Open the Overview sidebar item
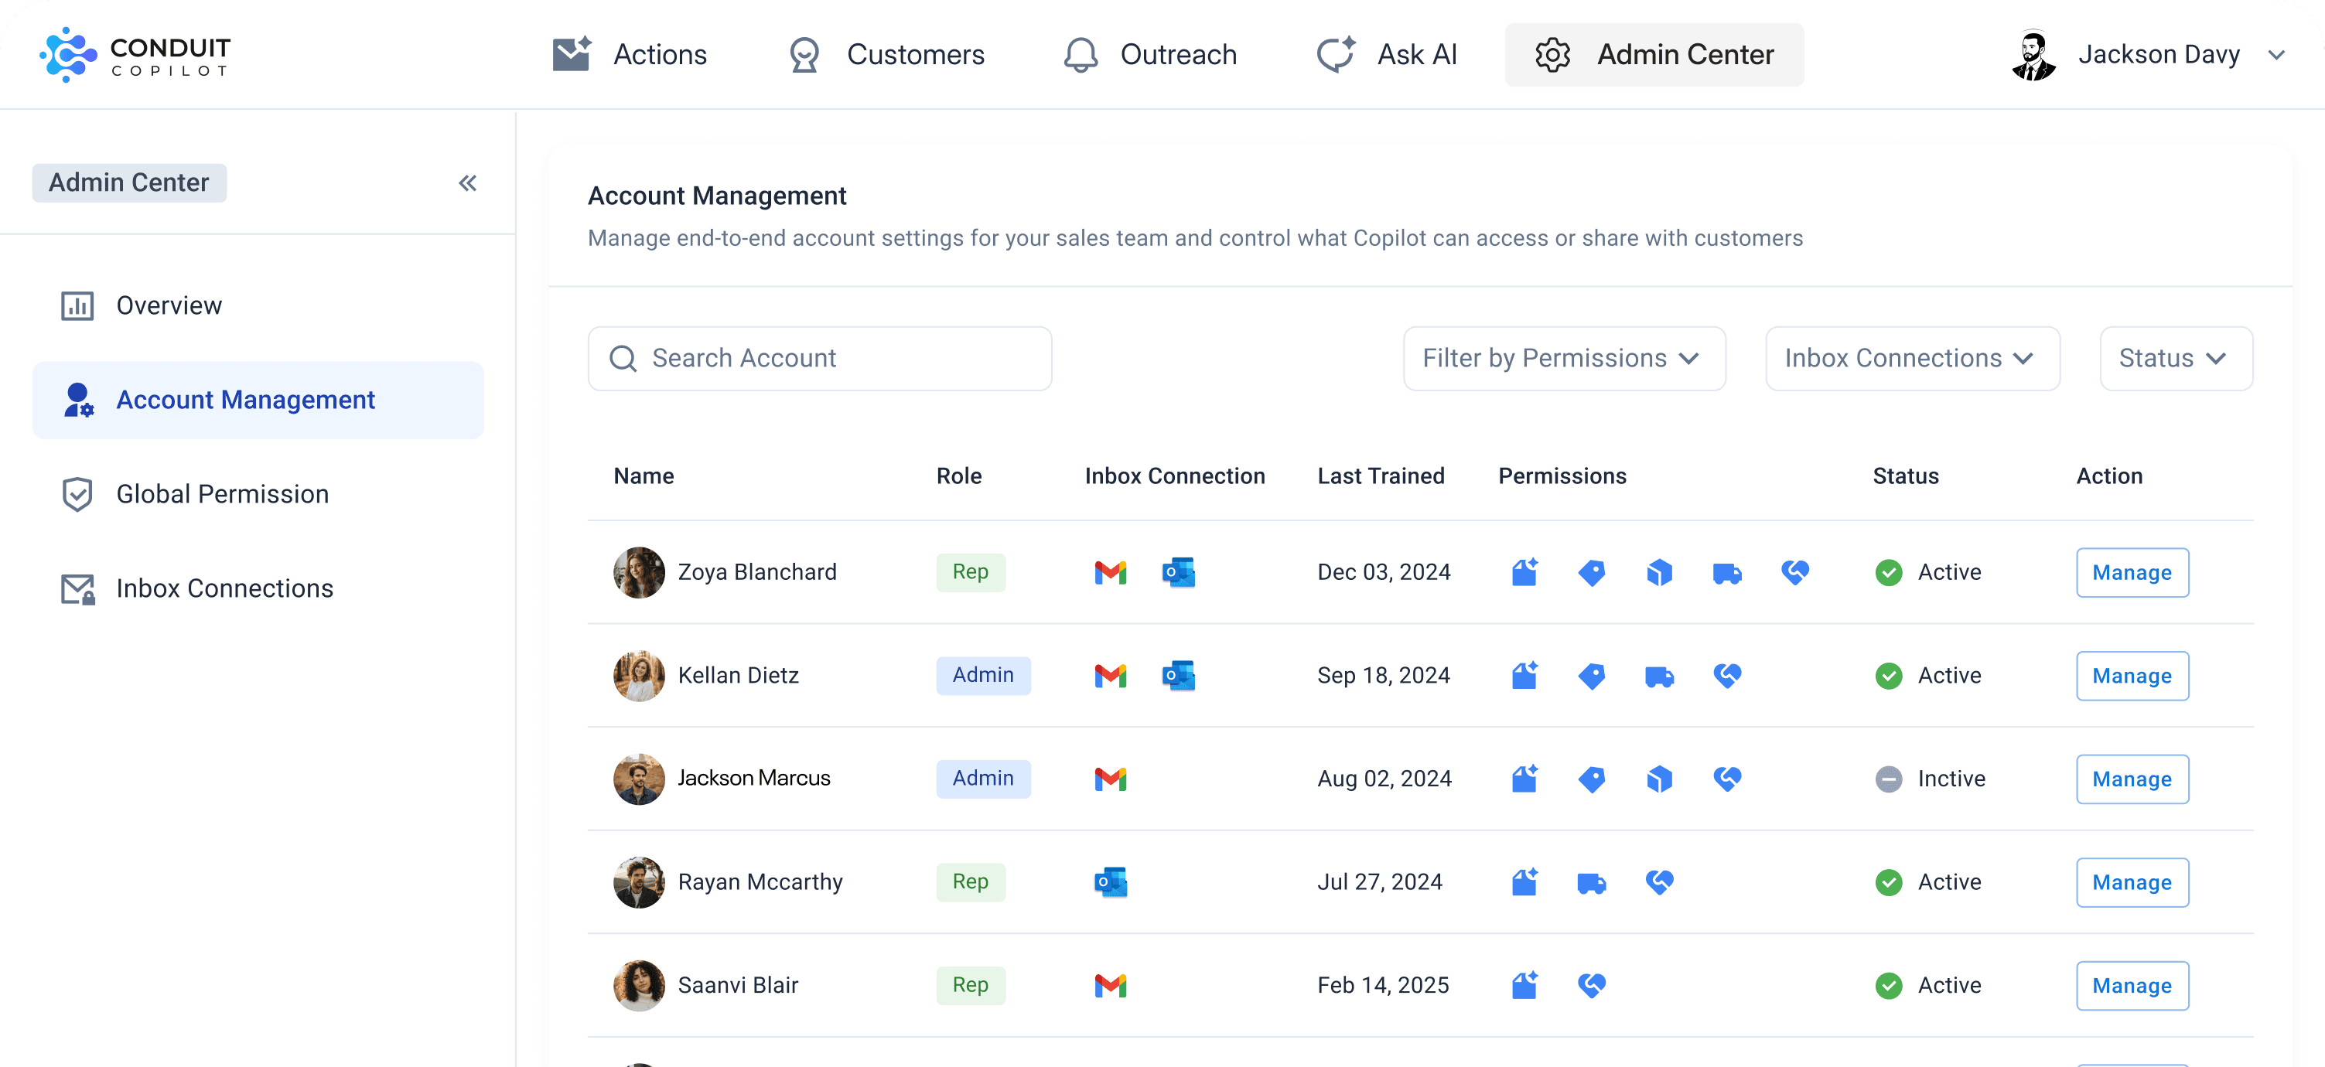This screenshot has width=2325, height=1067. tap(169, 305)
